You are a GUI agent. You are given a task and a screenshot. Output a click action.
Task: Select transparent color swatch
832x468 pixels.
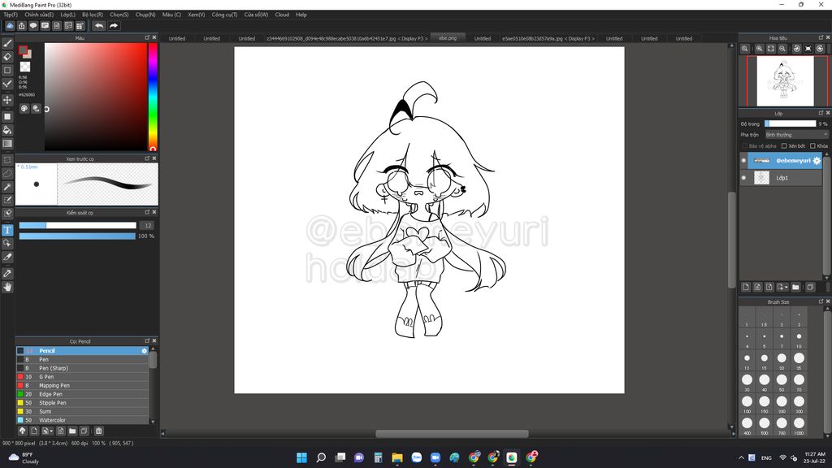[x=25, y=67]
